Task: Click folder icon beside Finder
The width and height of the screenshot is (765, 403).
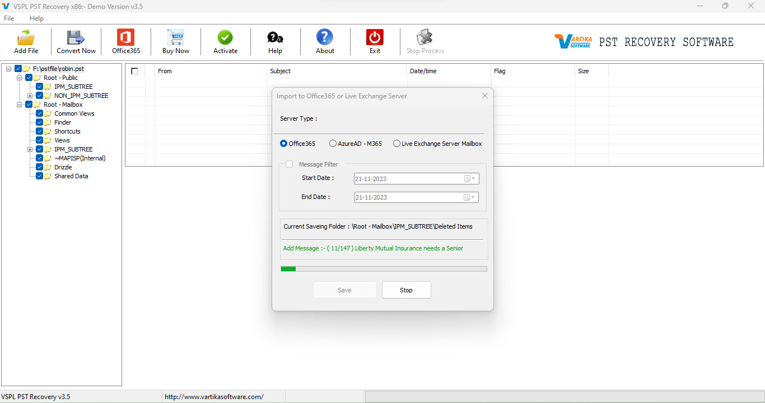Action: [48, 122]
